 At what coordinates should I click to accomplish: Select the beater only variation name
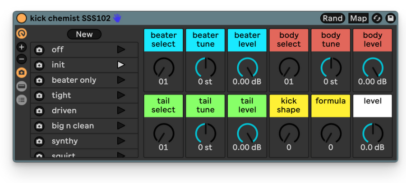[x=74, y=80]
